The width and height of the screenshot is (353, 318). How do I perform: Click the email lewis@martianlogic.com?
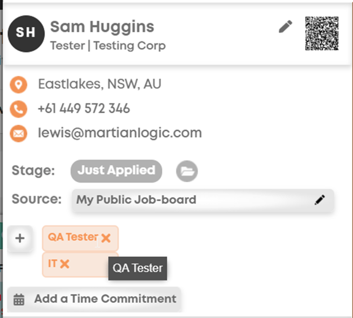pyautogui.click(x=120, y=133)
